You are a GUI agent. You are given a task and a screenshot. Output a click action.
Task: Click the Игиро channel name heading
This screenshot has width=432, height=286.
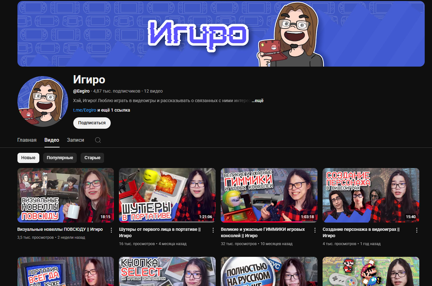(x=89, y=80)
